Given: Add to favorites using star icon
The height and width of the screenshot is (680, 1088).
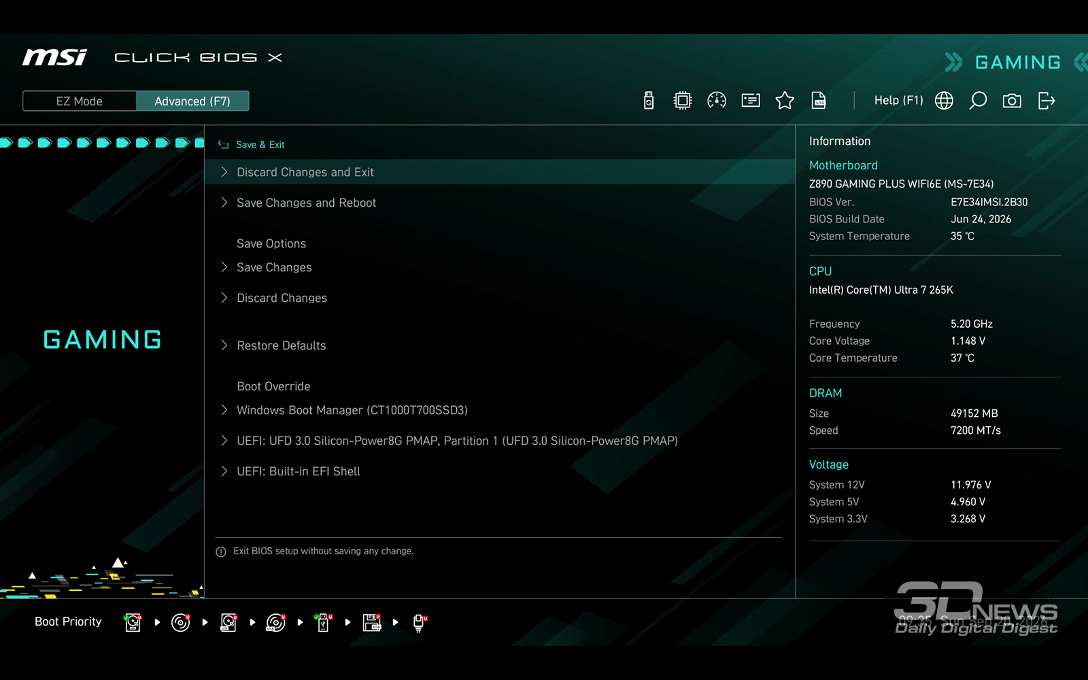Looking at the screenshot, I should click(x=785, y=101).
